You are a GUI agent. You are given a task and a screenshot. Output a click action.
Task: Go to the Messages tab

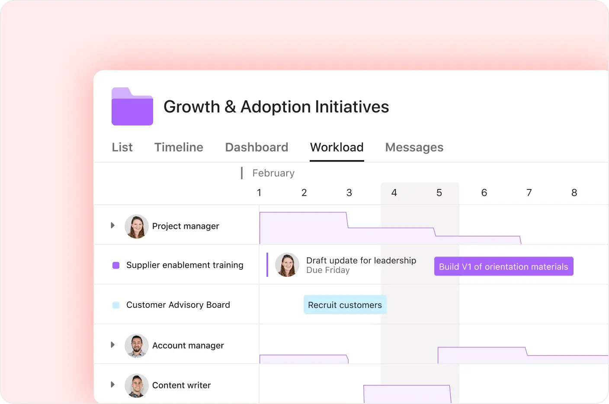point(414,147)
